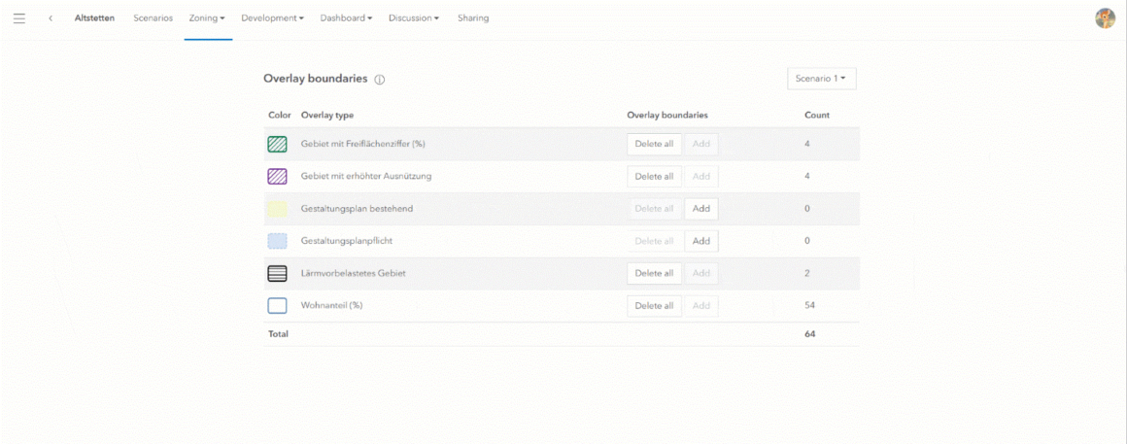Delete all Freiflächenziffer overlay boundaries

click(654, 144)
